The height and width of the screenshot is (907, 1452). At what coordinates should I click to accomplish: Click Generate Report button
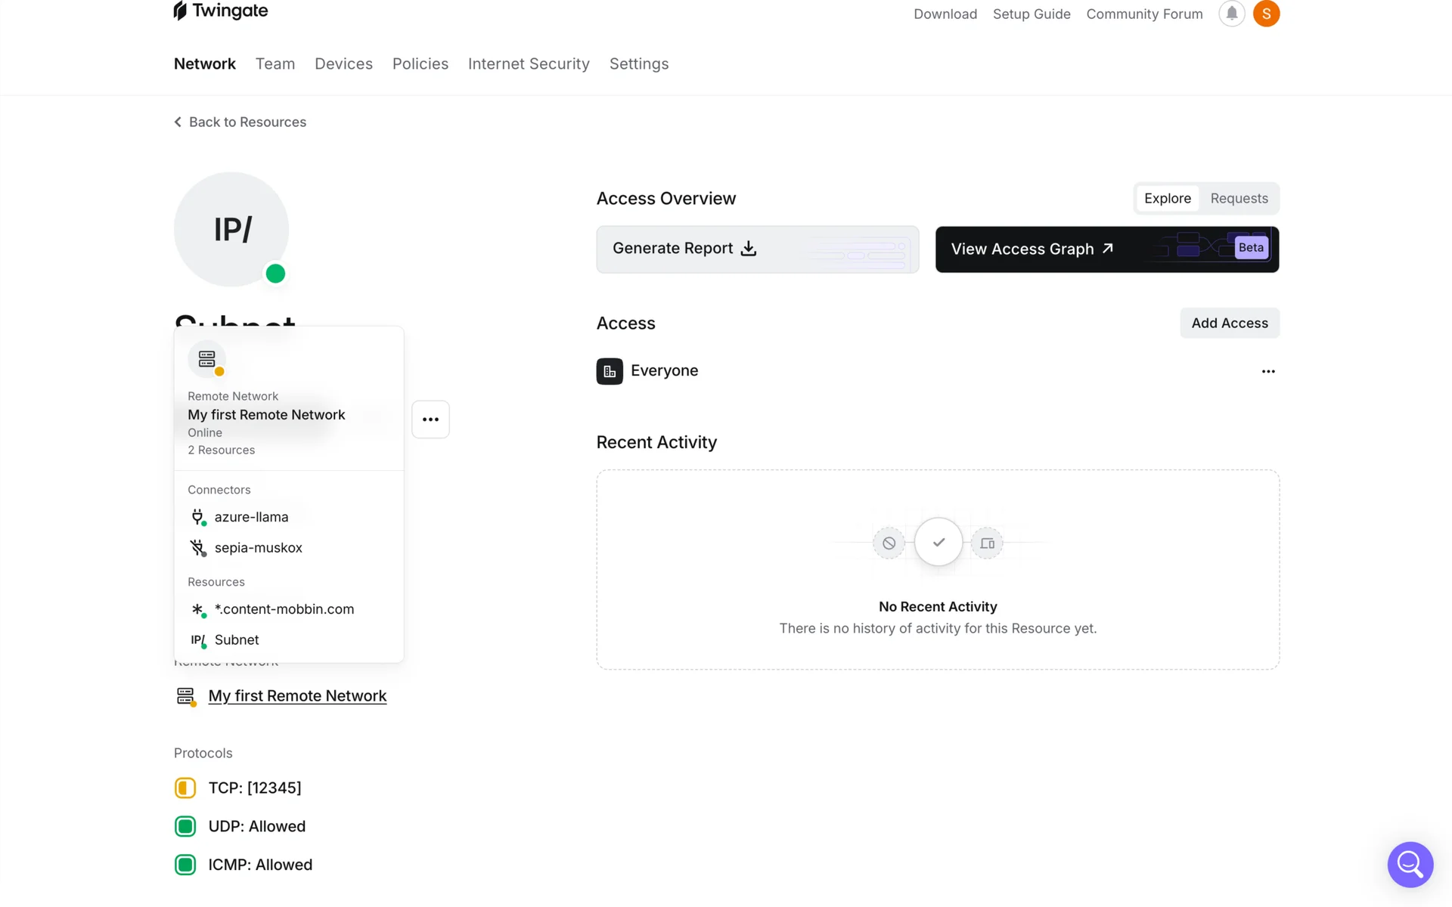click(x=757, y=249)
